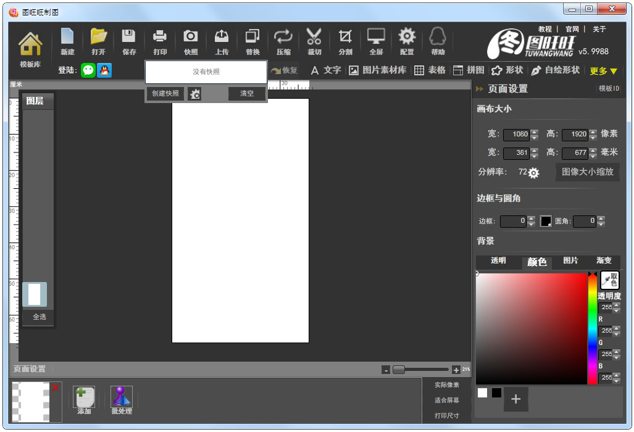This screenshot has height=432, width=634.
Task: Expand the 更多 dropdown menu
Action: (x=603, y=71)
